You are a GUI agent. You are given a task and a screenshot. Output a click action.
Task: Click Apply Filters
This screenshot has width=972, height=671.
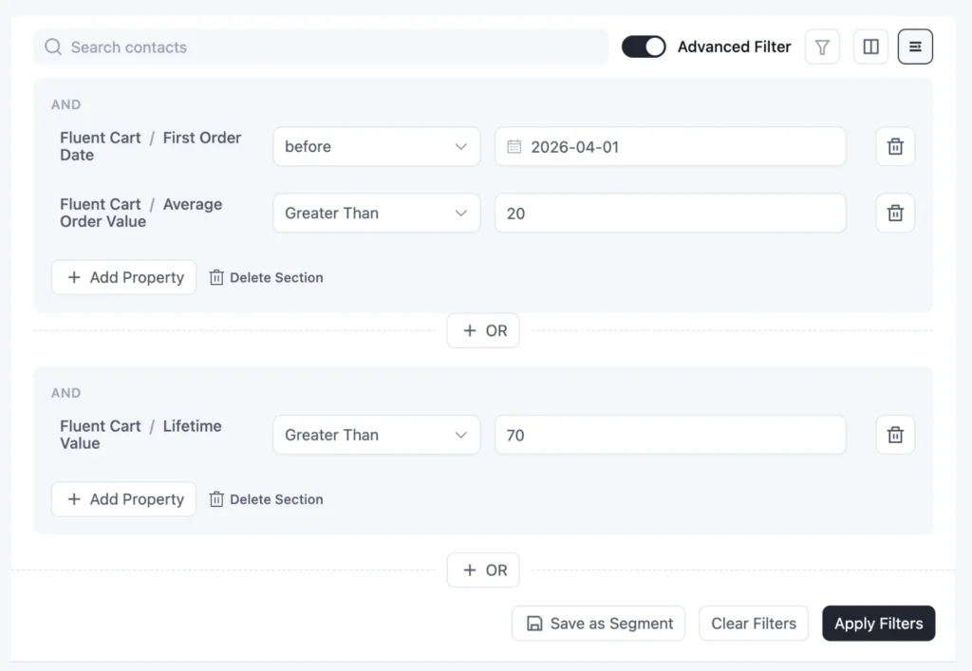878,624
